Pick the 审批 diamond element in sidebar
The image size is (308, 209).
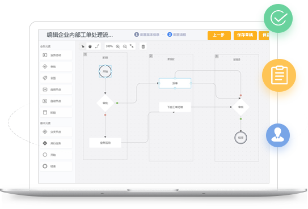click(x=56, y=67)
